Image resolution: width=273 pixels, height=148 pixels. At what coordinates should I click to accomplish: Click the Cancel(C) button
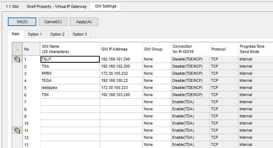(x=53, y=22)
